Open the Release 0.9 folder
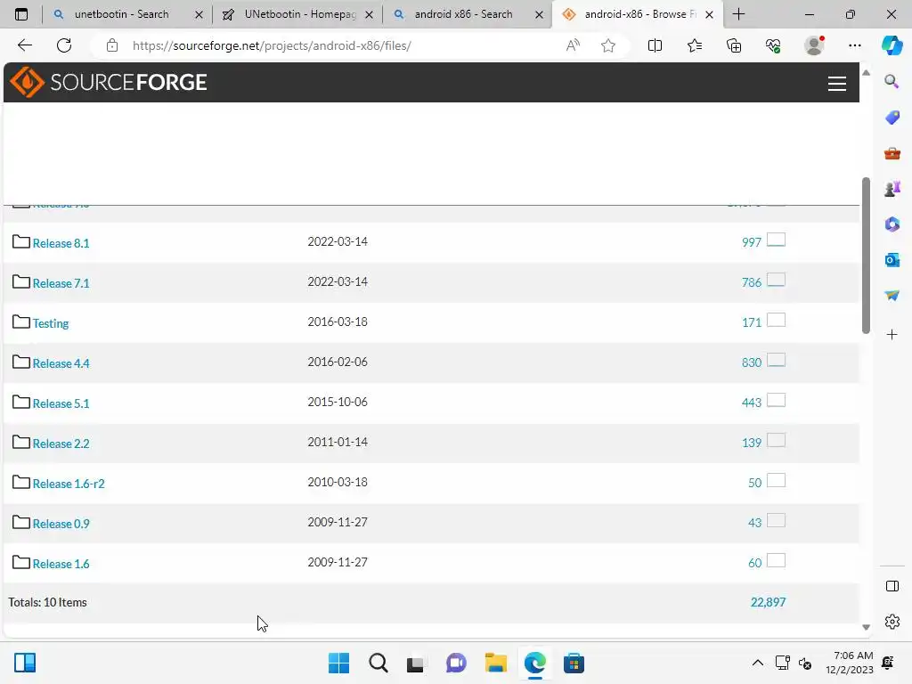 (61, 524)
